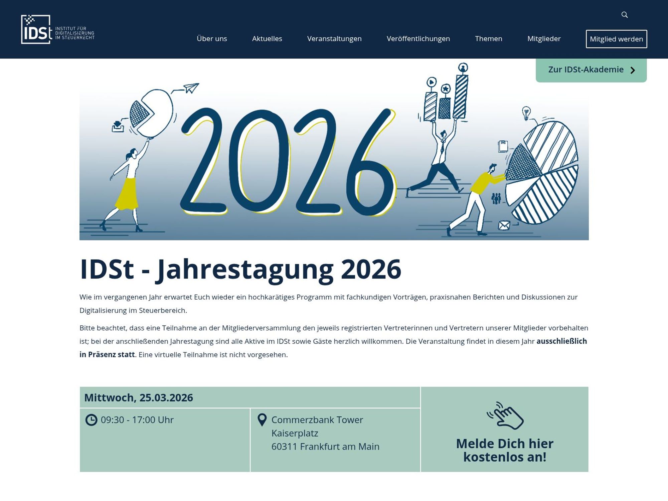Select the location pin icon beside Commerzbank Tower
668x501 pixels.
[263, 420]
